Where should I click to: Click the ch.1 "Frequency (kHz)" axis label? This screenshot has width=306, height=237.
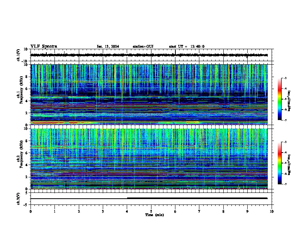click(x=21, y=90)
